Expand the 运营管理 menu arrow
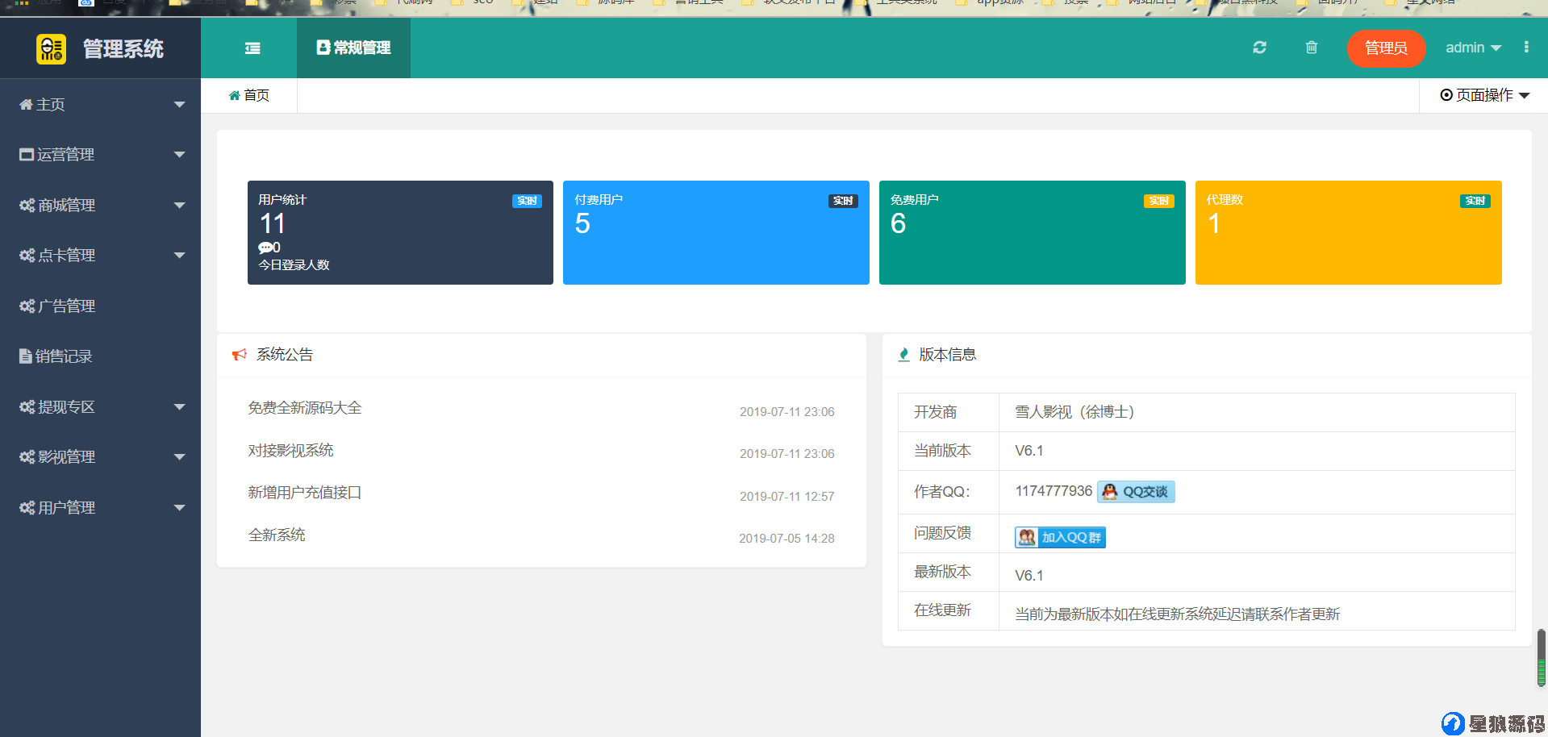Screen dimensions: 1548x737 (x=180, y=155)
